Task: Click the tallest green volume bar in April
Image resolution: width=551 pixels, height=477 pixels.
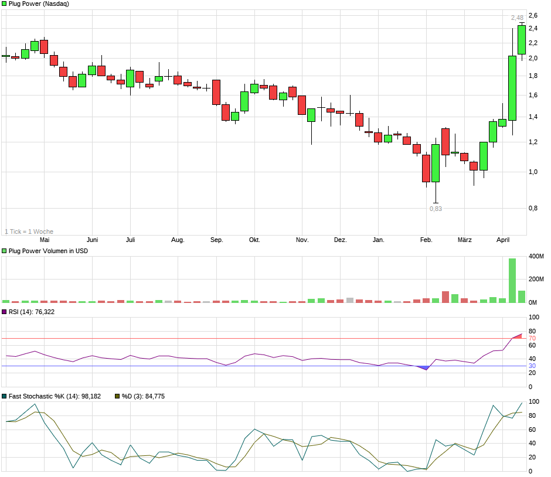Action: coord(512,281)
